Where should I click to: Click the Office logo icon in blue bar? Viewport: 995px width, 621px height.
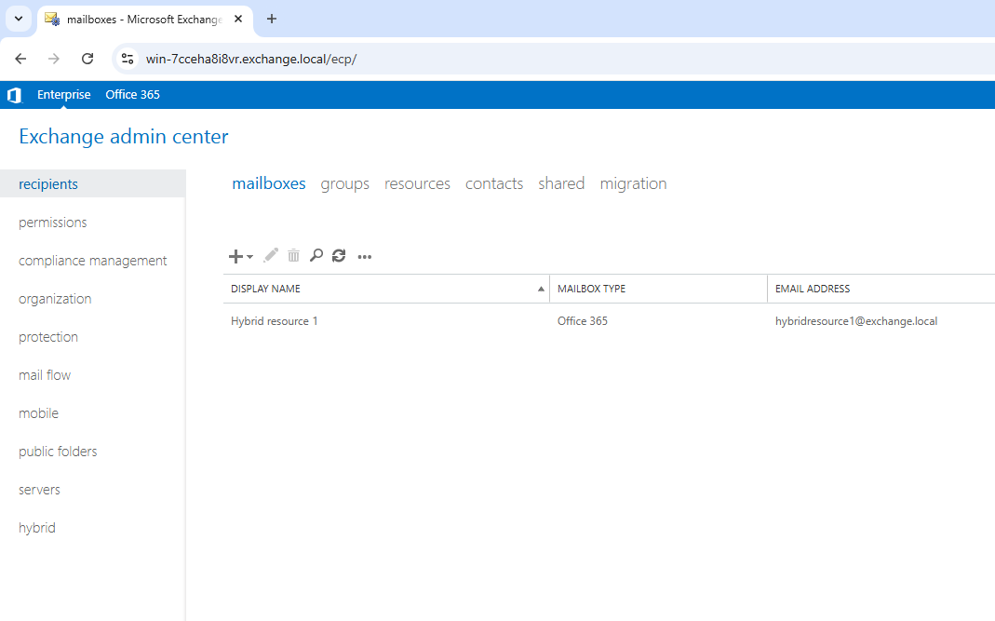point(14,95)
